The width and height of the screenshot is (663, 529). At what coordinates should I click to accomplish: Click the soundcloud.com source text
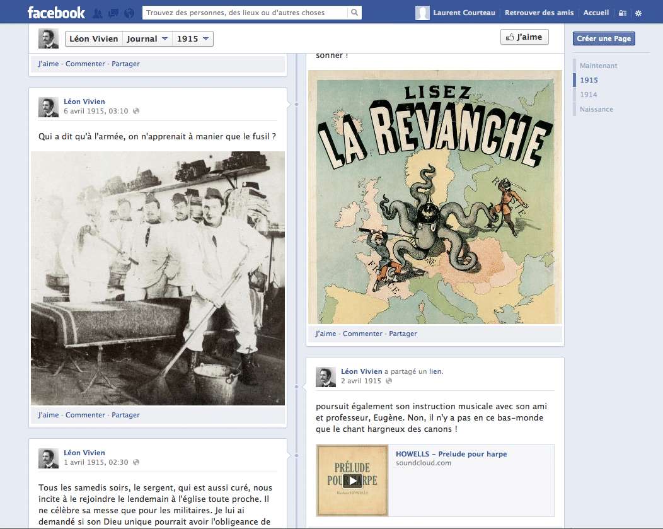pyautogui.click(x=424, y=463)
